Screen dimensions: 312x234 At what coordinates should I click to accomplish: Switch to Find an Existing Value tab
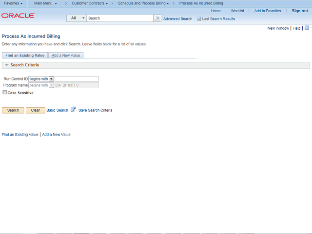click(x=25, y=55)
